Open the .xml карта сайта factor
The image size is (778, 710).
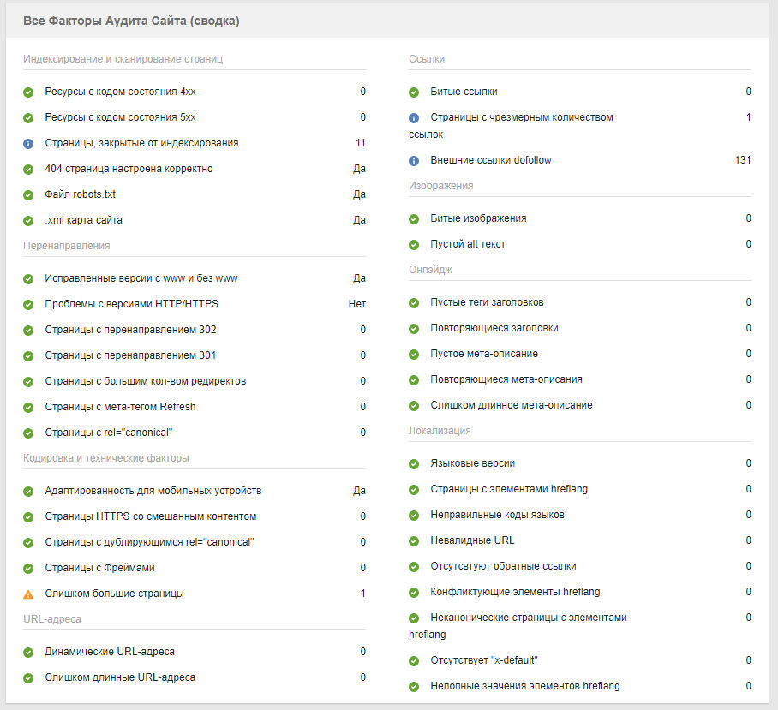pos(83,220)
